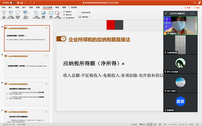Open the 审阅 (Review) tab

tap(57, 7)
